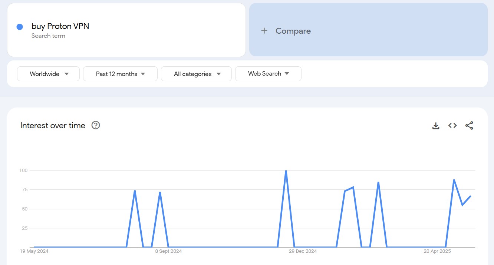Click the 20 Apr 2025 axis label
The image size is (494, 265).
point(437,251)
